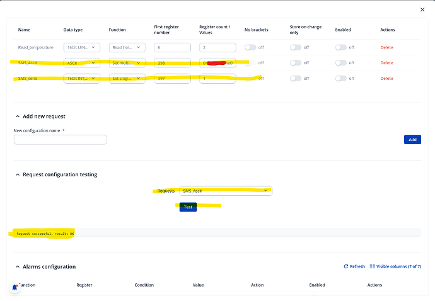Click First register number field for Read_temperature
This screenshot has width=435, height=301.
[x=172, y=47]
